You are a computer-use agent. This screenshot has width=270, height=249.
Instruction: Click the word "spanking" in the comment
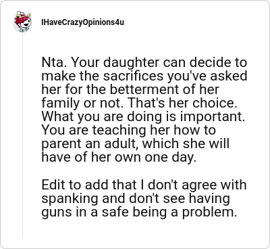click(70, 199)
